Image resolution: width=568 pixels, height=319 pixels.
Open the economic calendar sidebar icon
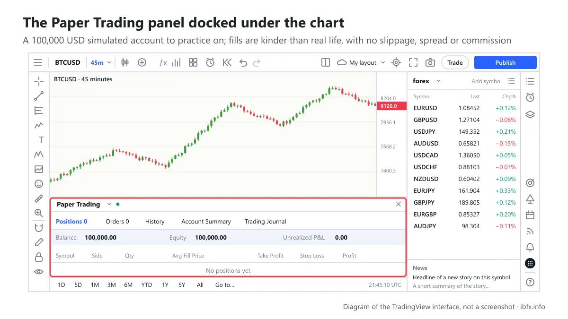530,215
